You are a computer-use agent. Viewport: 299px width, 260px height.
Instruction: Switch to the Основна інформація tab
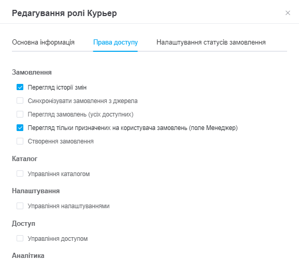44,42
